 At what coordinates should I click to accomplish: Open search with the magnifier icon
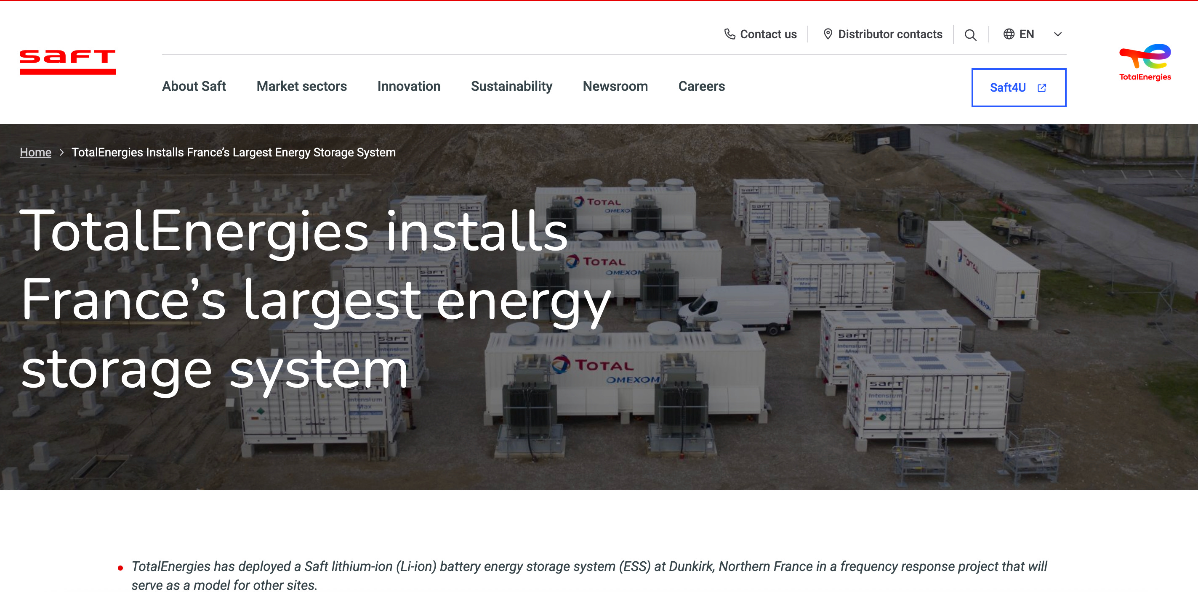(x=970, y=35)
